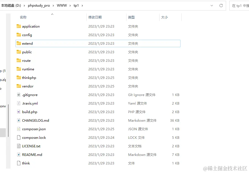
Task: Click the PHP 源文件 type cell
Action: (137, 112)
